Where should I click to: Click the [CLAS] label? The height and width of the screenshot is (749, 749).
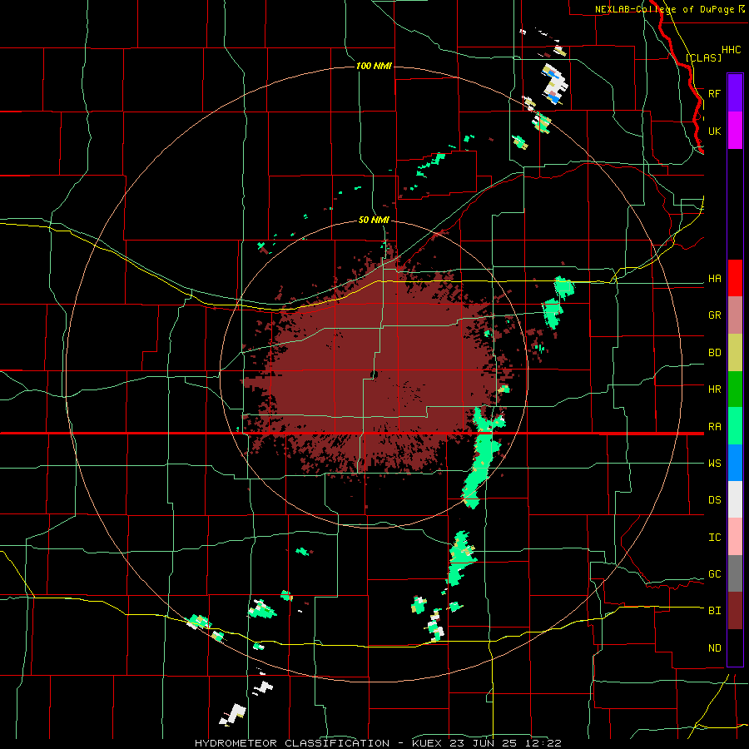click(x=703, y=58)
